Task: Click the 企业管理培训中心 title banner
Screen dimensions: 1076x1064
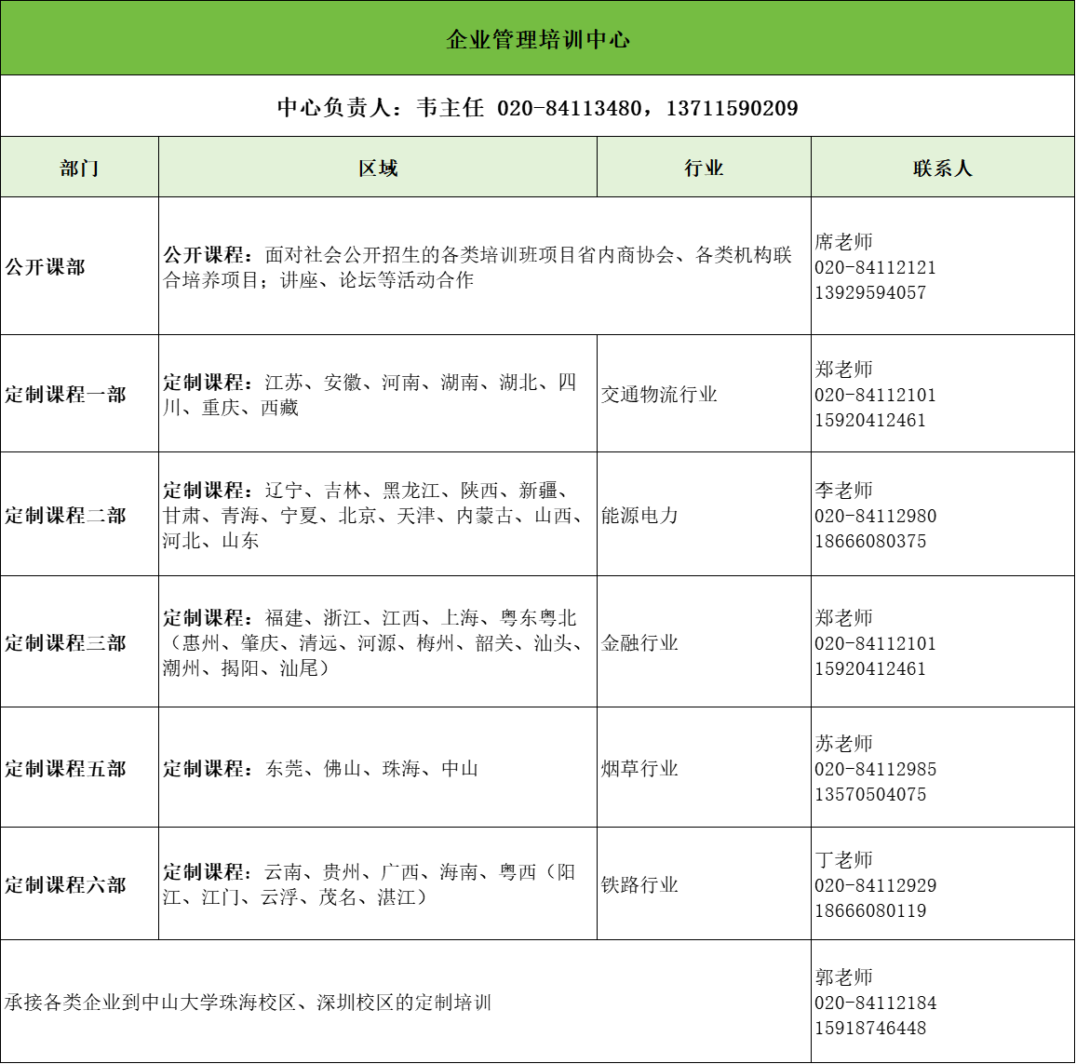Action: (x=538, y=39)
